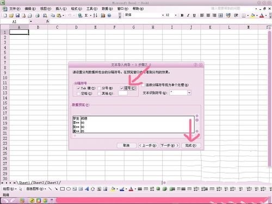Viewport: 272px width, 204px height.
Task: Click the AutoSum sigma icon
Action: [86, 16]
